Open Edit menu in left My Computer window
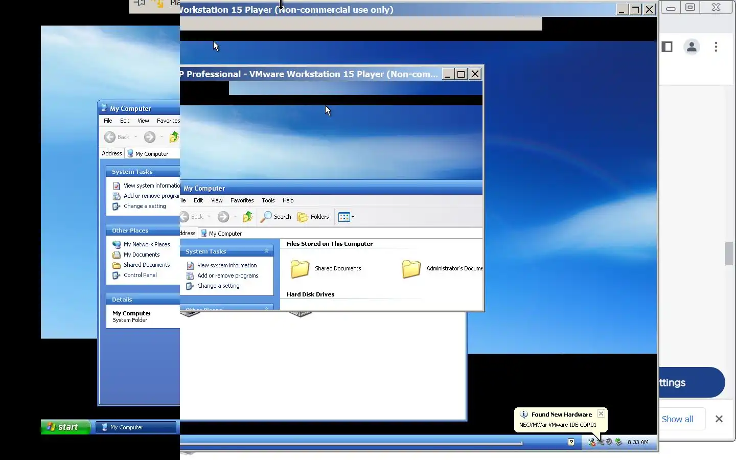736x460 pixels. (125, 121)
